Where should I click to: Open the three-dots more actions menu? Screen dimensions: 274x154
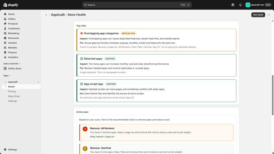[269, 15]
